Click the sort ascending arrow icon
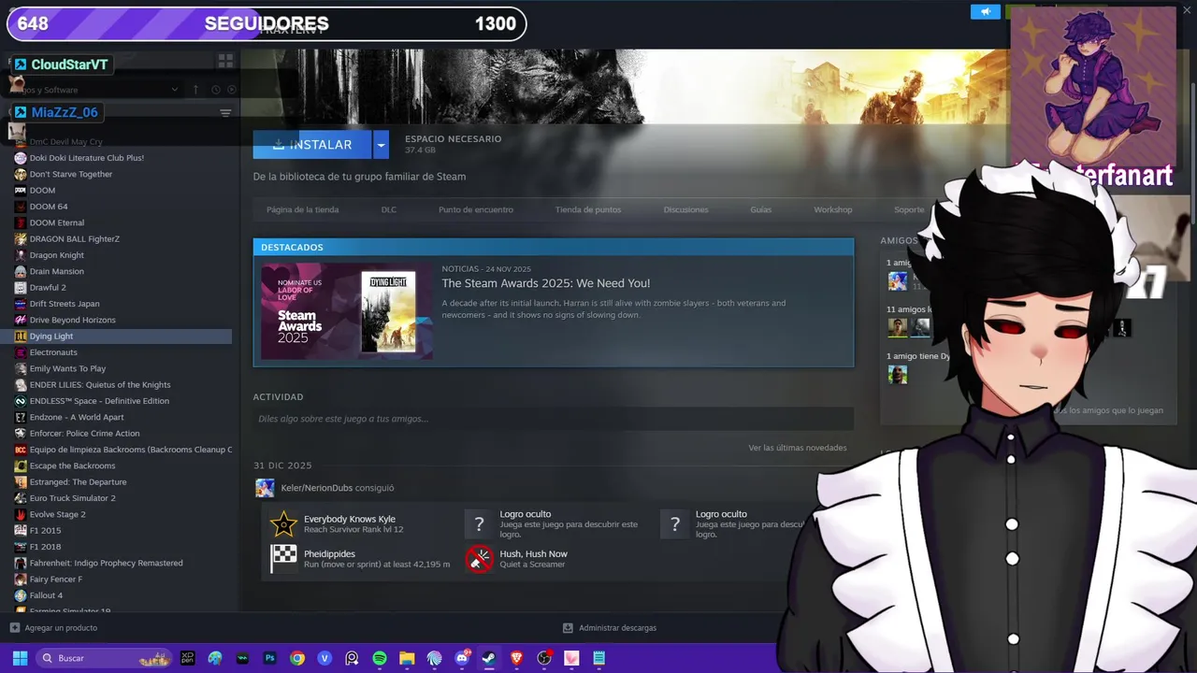This screenshot has height=673, width=1197. (195, 90)
